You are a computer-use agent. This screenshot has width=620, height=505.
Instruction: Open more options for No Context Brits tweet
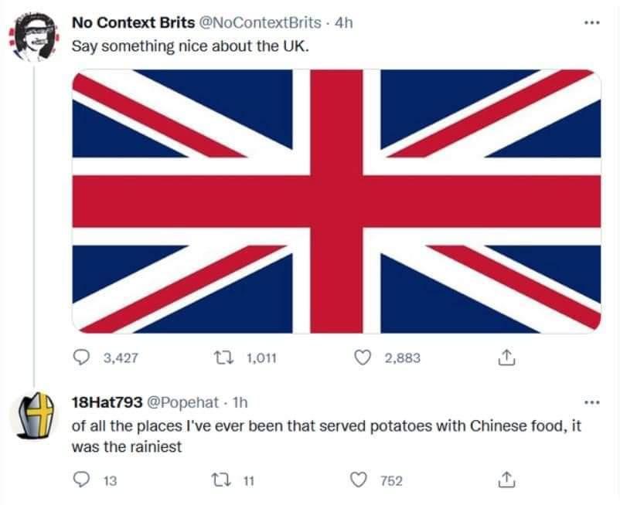592,22
